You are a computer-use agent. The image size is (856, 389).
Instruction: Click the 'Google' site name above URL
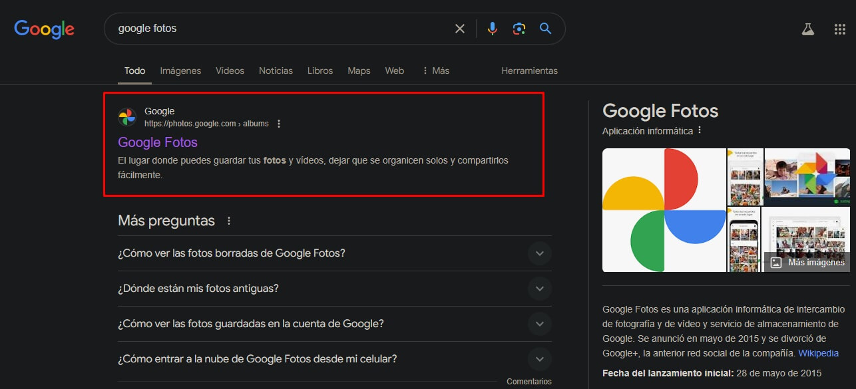click(159, 111)
